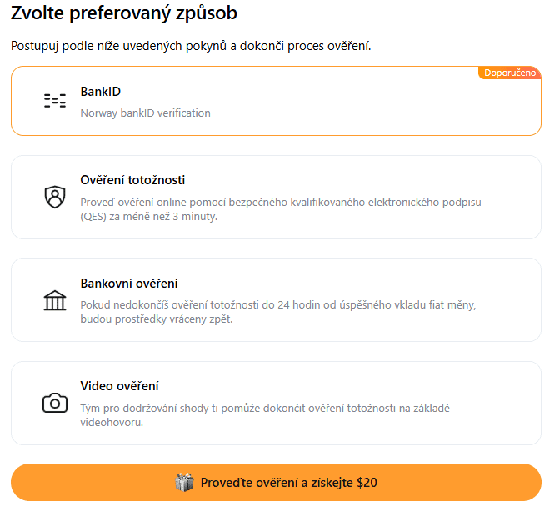Click the gift box icon
The height and width of the screenshot is (507, 550).
pos(184,482)
